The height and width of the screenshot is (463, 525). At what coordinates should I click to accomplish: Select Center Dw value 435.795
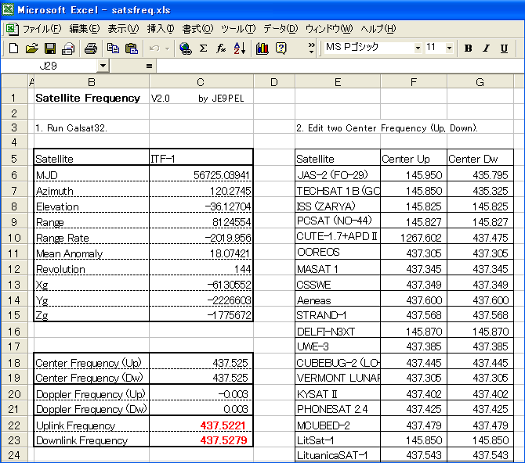(x=480, y=174)
